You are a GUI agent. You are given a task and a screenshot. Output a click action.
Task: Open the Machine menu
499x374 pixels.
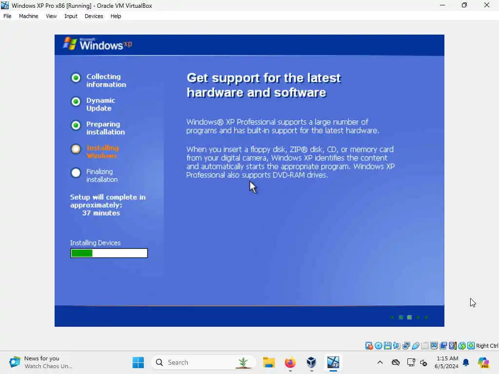pos(28,16)
